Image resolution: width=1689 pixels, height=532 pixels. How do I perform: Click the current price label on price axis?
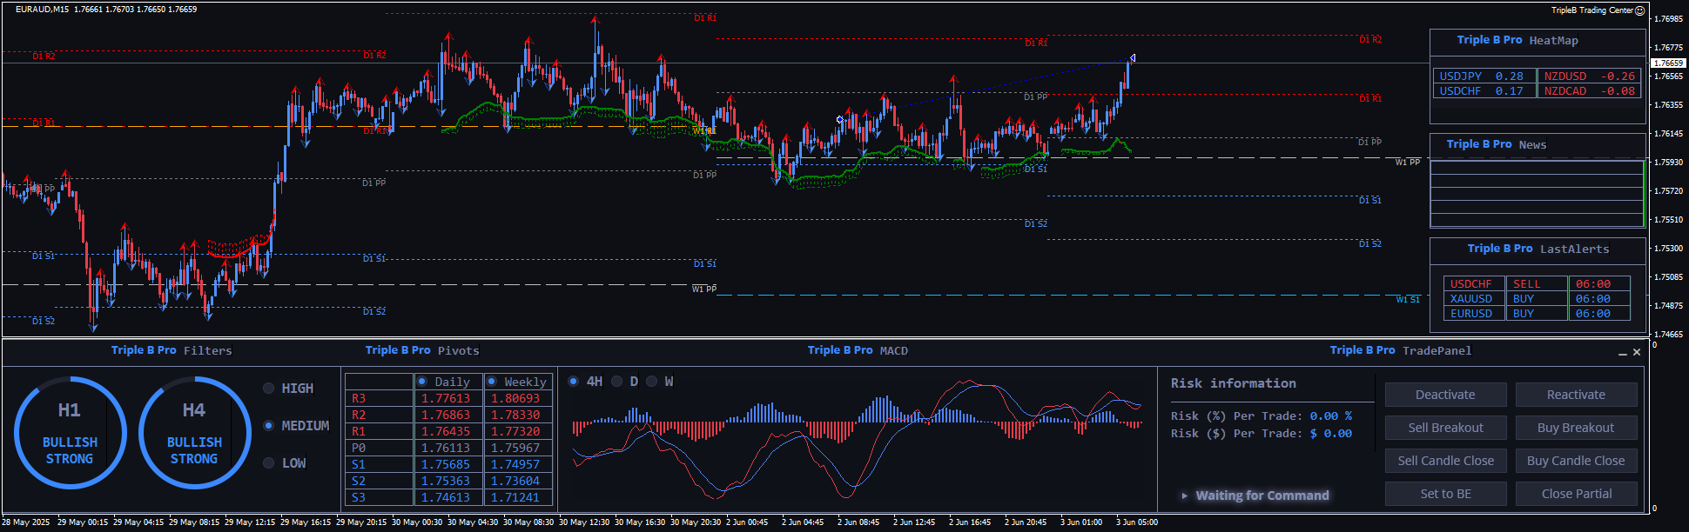coord(1668,63)
